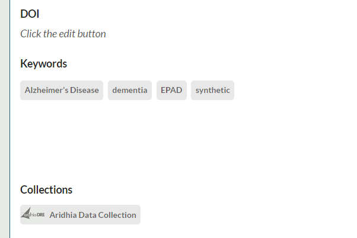Viewport: 357px width, 238px height.
Task: Click the grey left sidebar strip
Action: (x=5, y=118)
